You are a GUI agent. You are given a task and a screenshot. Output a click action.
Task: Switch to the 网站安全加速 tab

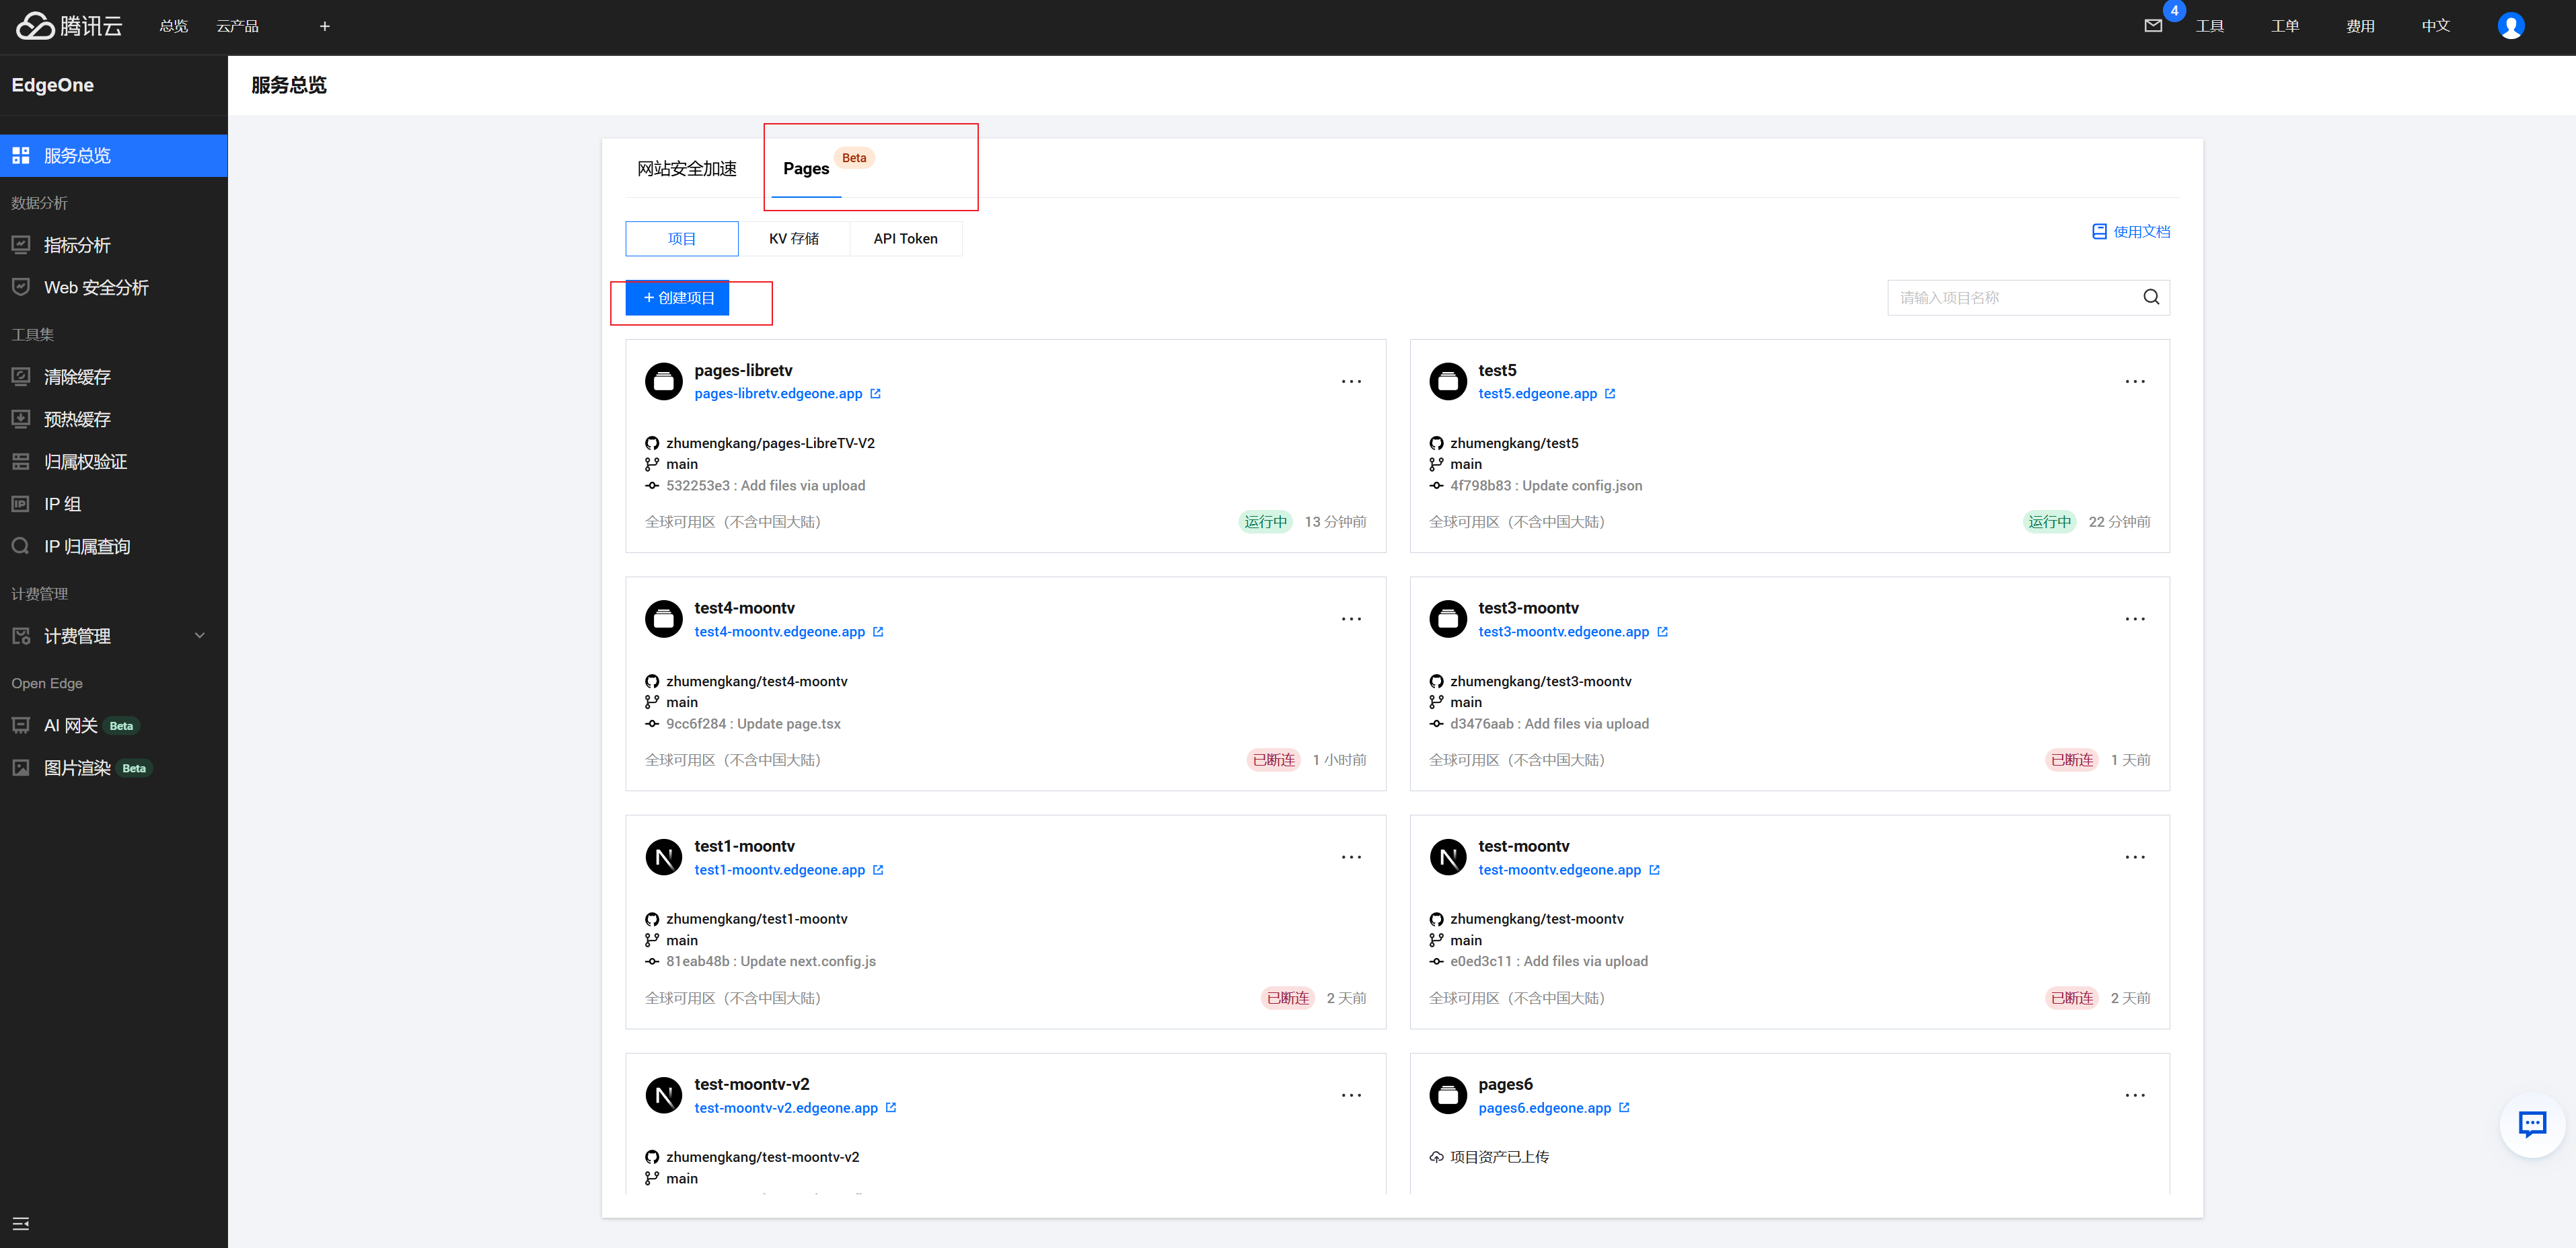pyautogui.click(x=687, y=169)
